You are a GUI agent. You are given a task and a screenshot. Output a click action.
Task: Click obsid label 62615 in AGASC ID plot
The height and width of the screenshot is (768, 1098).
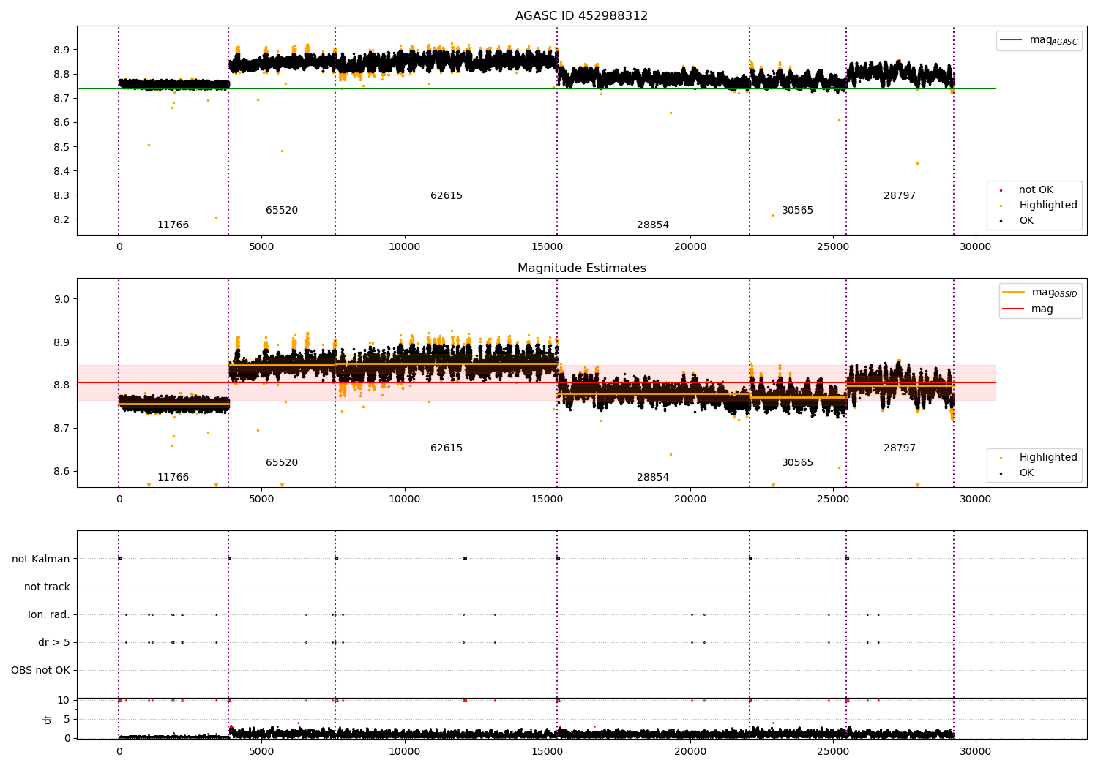447,196
